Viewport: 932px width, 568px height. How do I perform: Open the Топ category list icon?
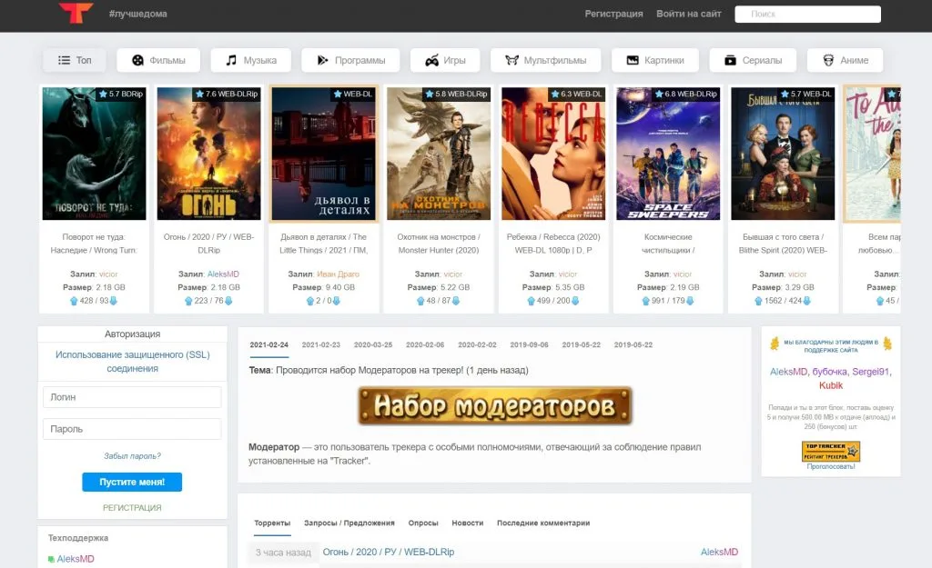coord(65,60)
